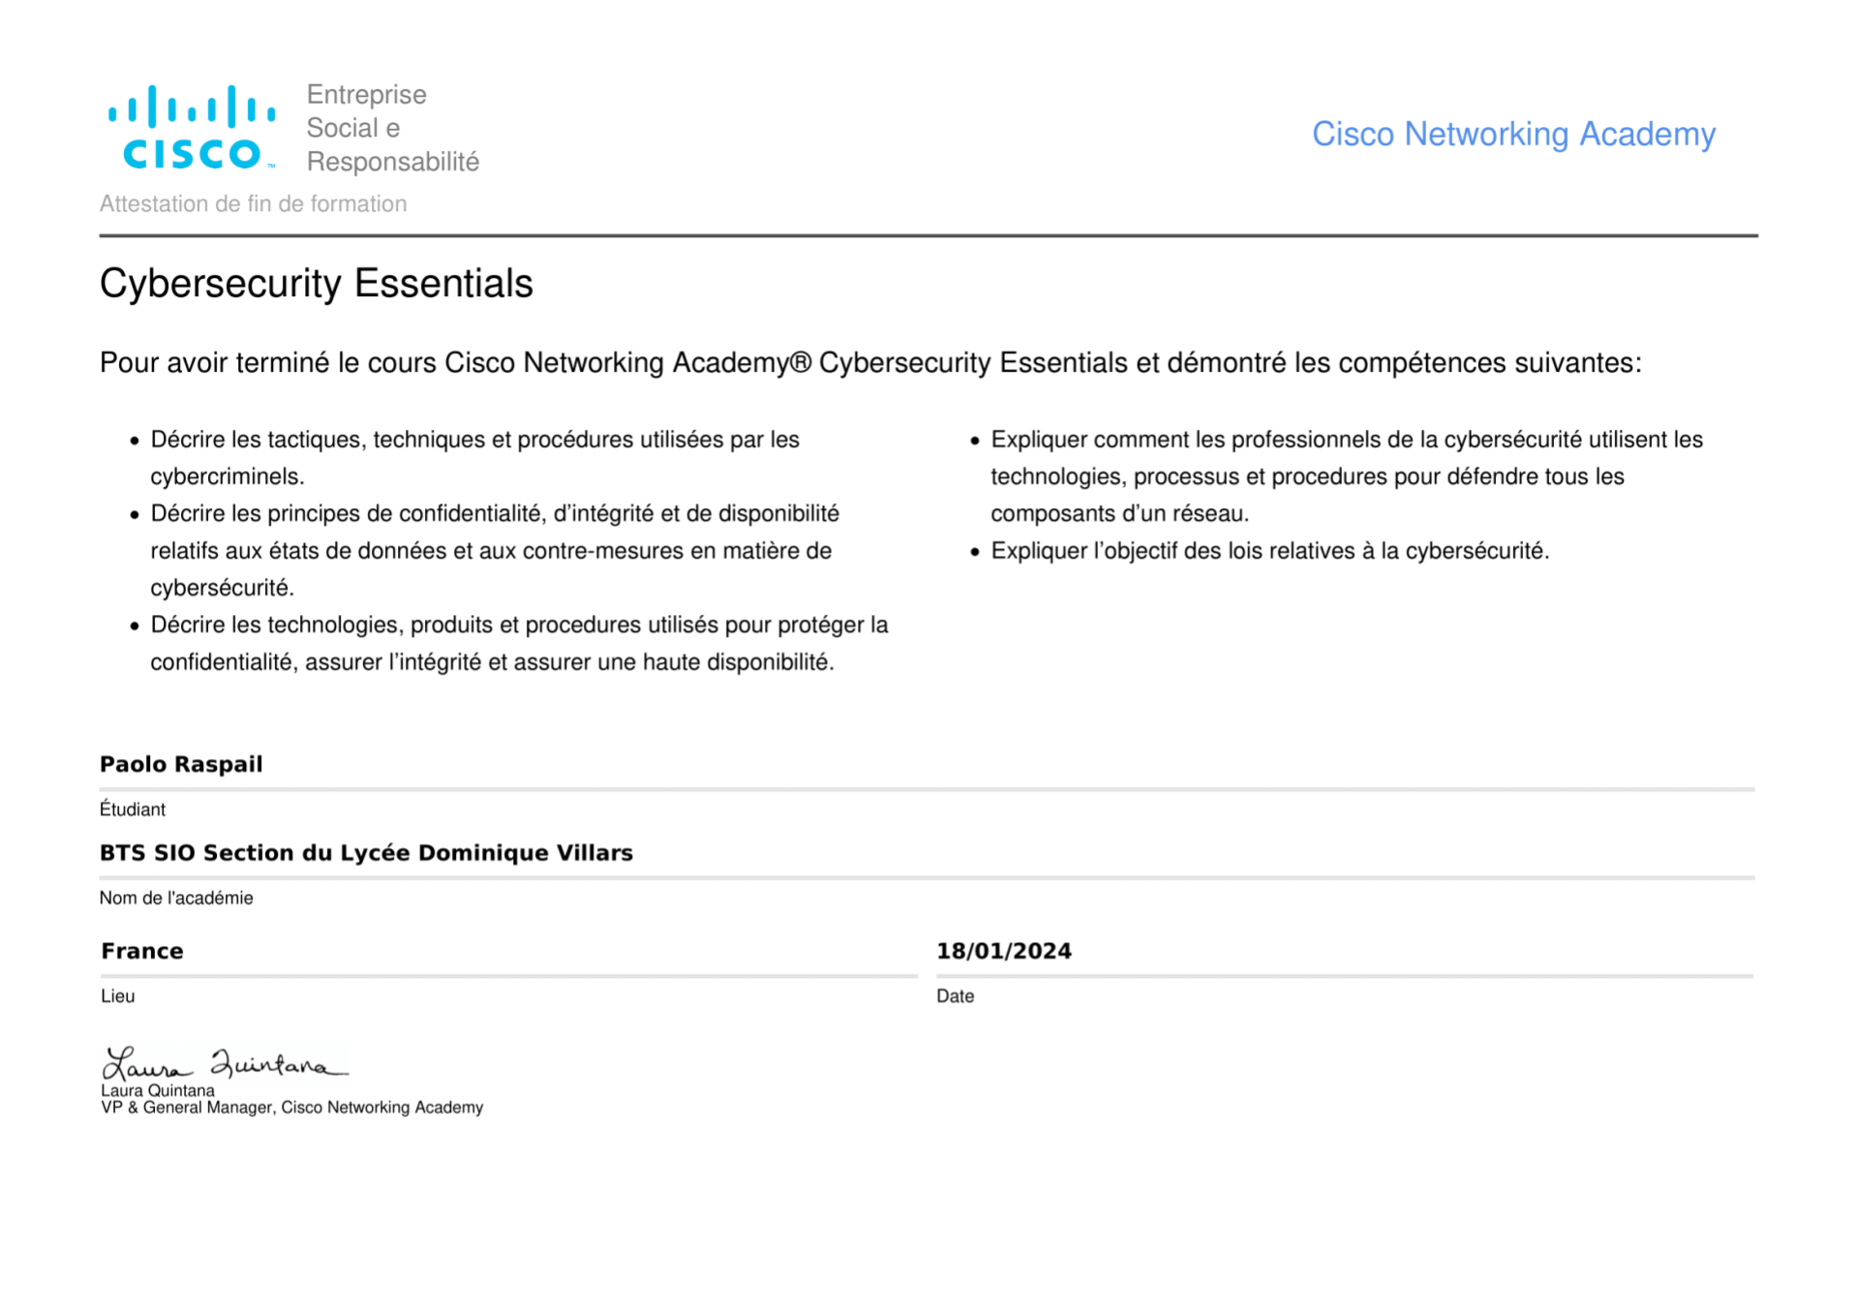Image resolution: width=1858 pixels, height=1314 pixels.
Task: Click the Laura Quintana handwritten signature
Action: (225, 1063)
